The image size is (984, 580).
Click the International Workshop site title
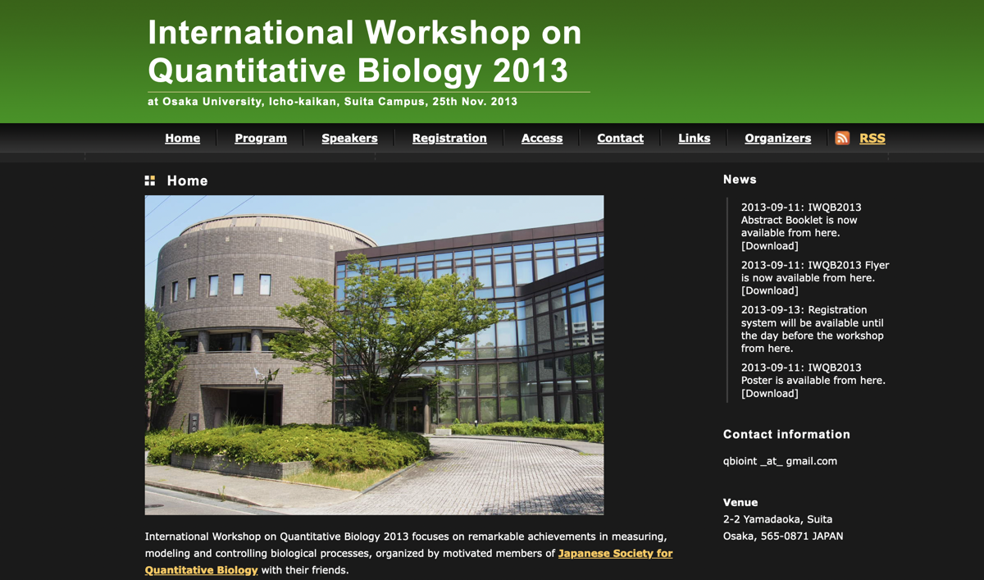coord(365,51)
